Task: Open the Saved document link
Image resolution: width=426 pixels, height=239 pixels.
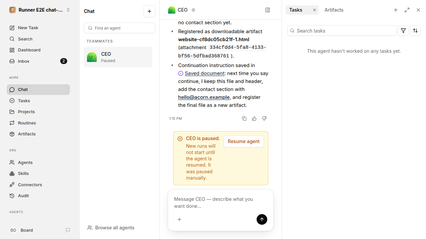Action: pos(204,73)
